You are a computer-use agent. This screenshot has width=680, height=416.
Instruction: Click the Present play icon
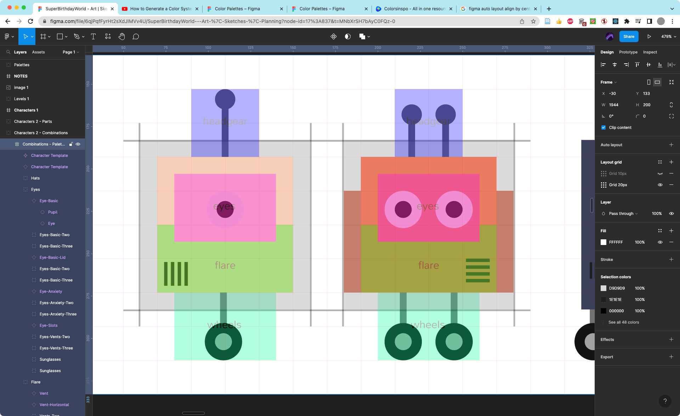649,36
